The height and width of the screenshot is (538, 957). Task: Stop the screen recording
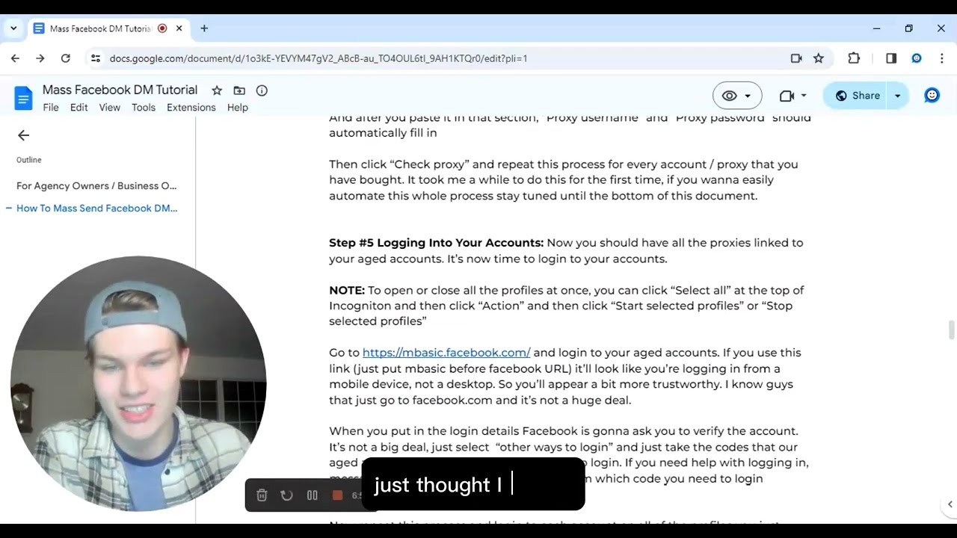pos(337,495)
